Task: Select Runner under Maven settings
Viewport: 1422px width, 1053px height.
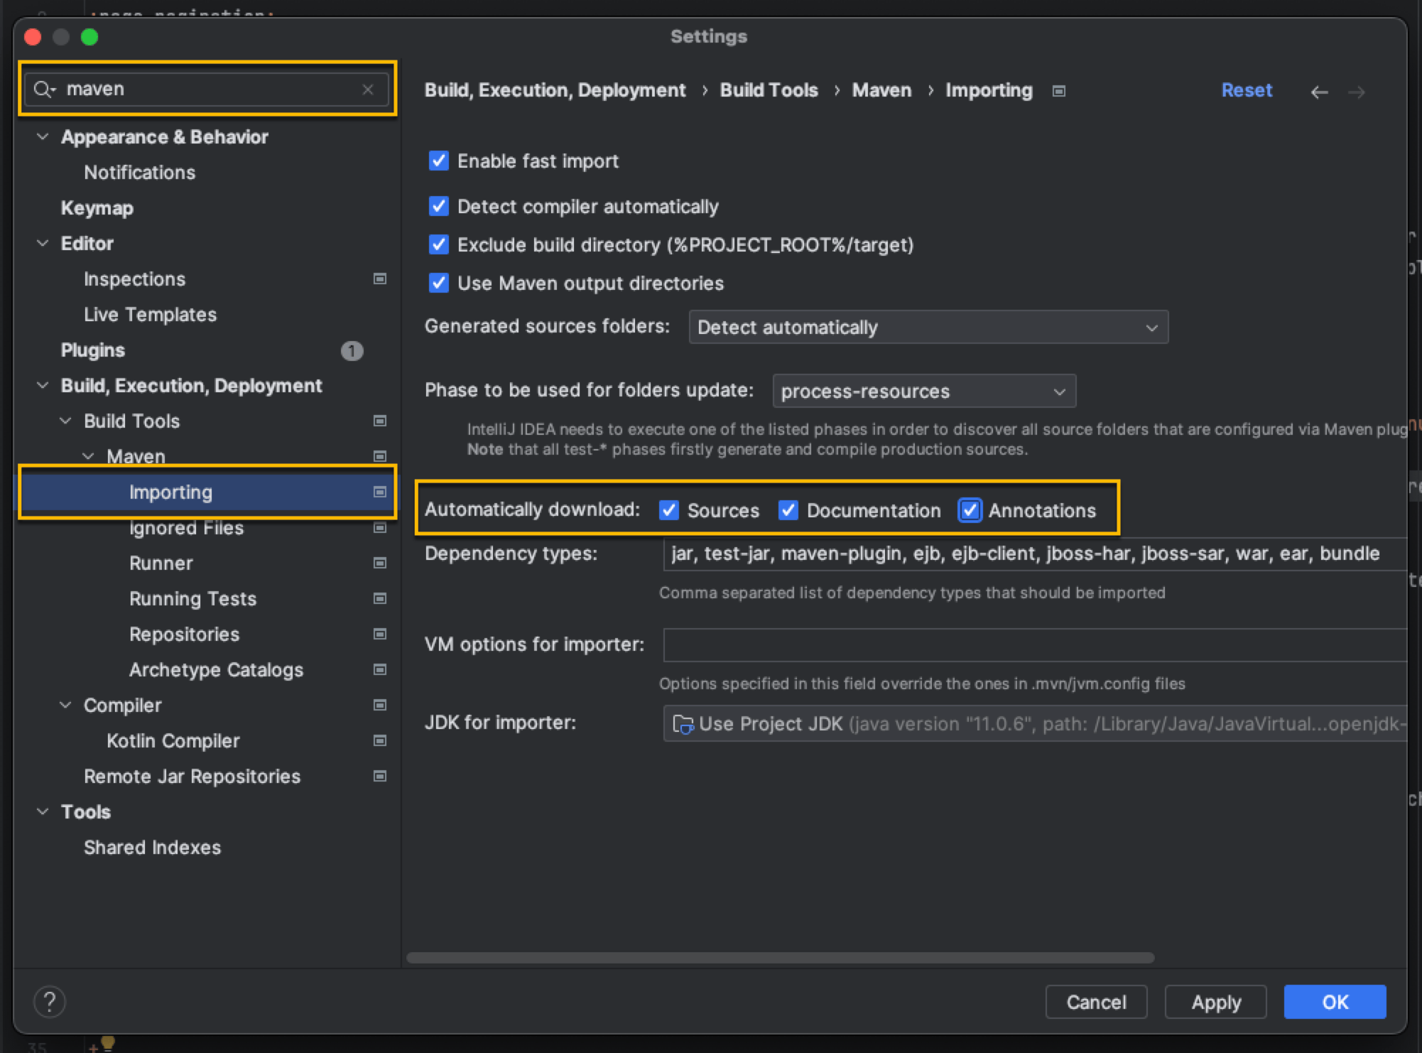Action: pos(161,563)
